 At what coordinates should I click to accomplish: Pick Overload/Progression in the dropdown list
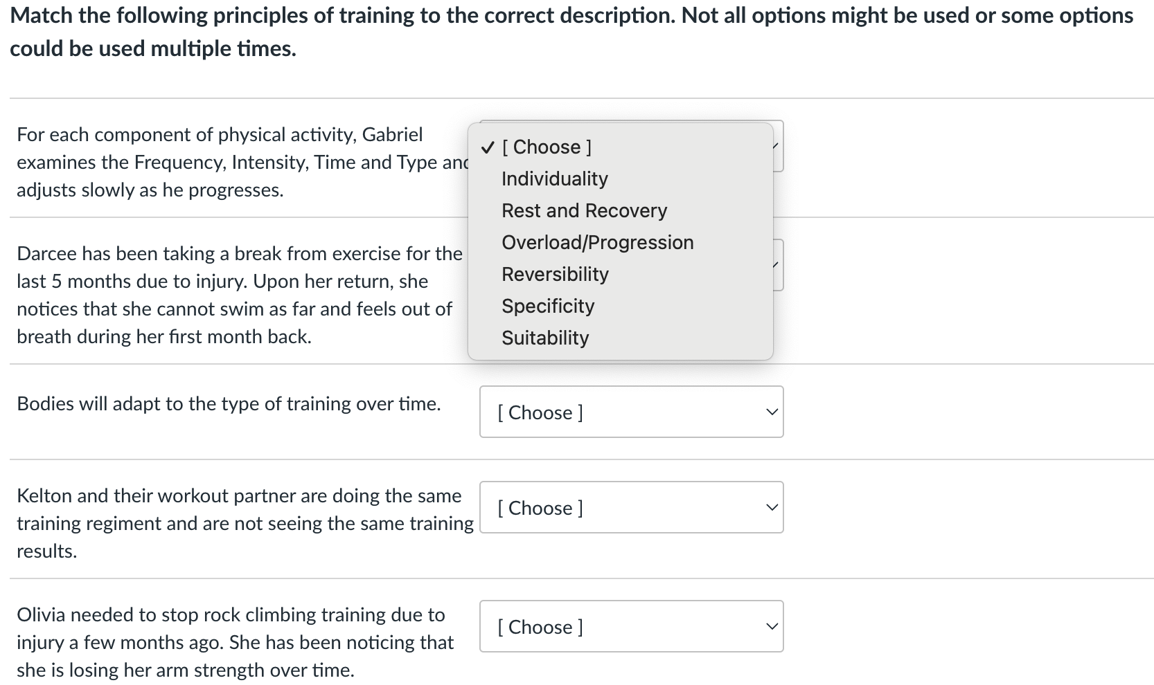pyautogui.click(x=597, y=242)
